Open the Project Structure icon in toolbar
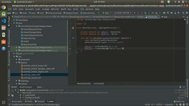Viewport: 189px width, 106px height. (164, 13)
